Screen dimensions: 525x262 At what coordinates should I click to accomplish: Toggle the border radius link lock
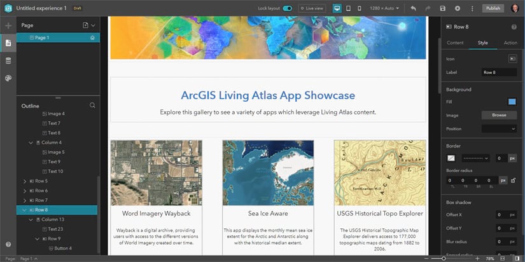pyautogui.click(x=513, y=181)
